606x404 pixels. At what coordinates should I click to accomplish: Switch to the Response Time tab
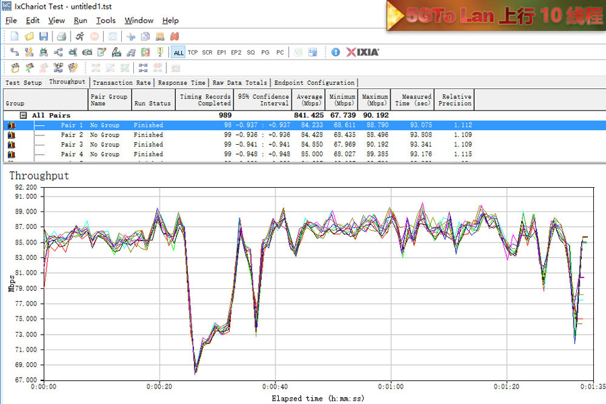[182, 83]
